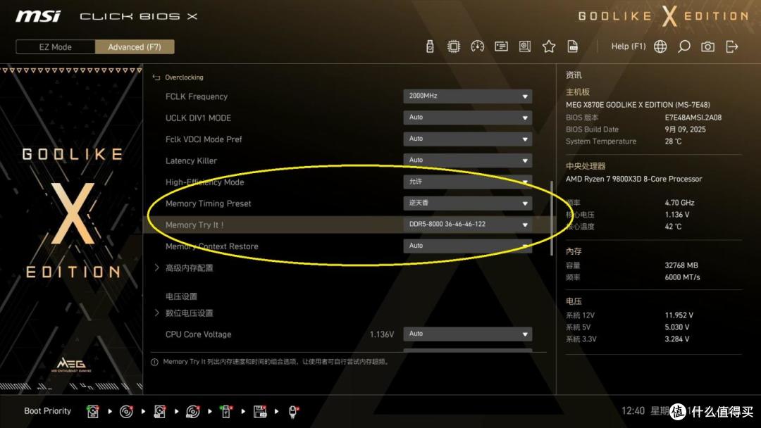Open favorites with the star icon
761x428 pixels.
[x=548, y=46]
